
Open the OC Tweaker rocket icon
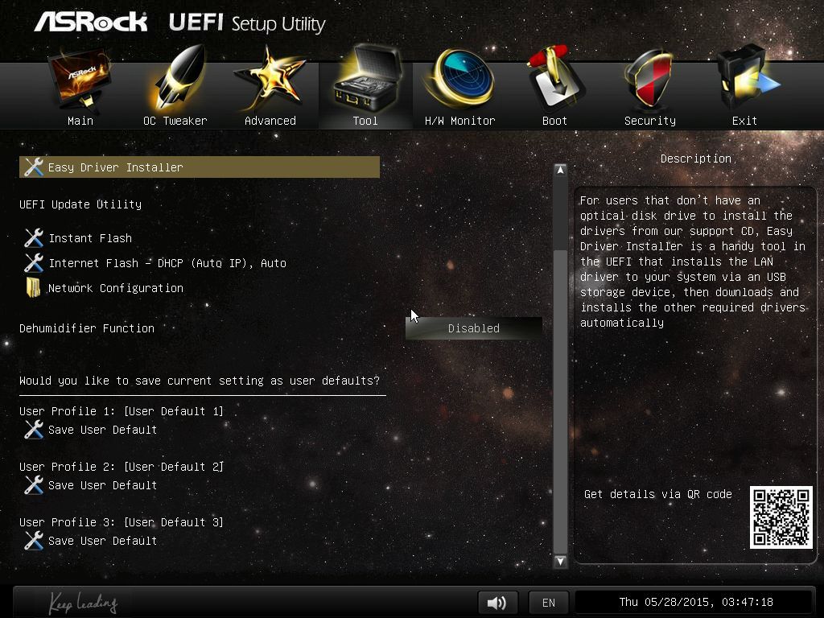point(179,78)
